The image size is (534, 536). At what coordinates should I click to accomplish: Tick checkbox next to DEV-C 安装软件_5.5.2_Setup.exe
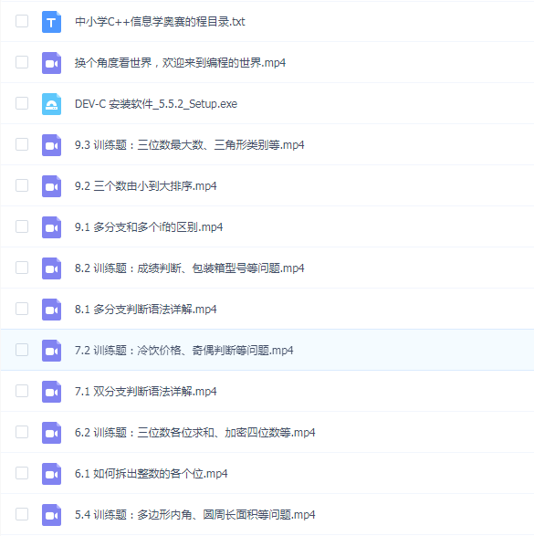pos(22,103)
